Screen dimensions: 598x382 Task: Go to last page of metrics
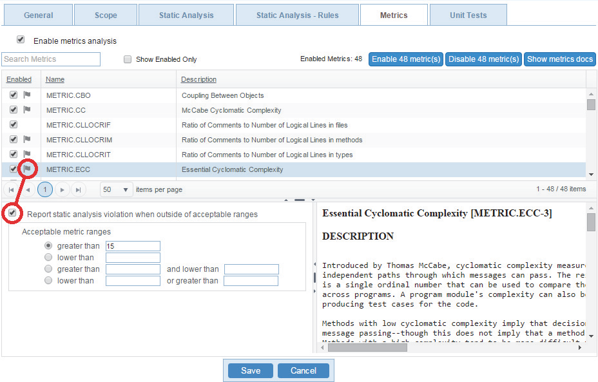[78, 189]
